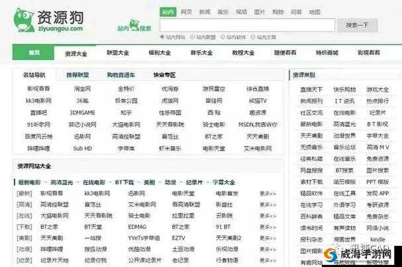Switch search scope to 地图 tab
The width and height of the screenshot is (402, 267).
[x=315, y=12]
